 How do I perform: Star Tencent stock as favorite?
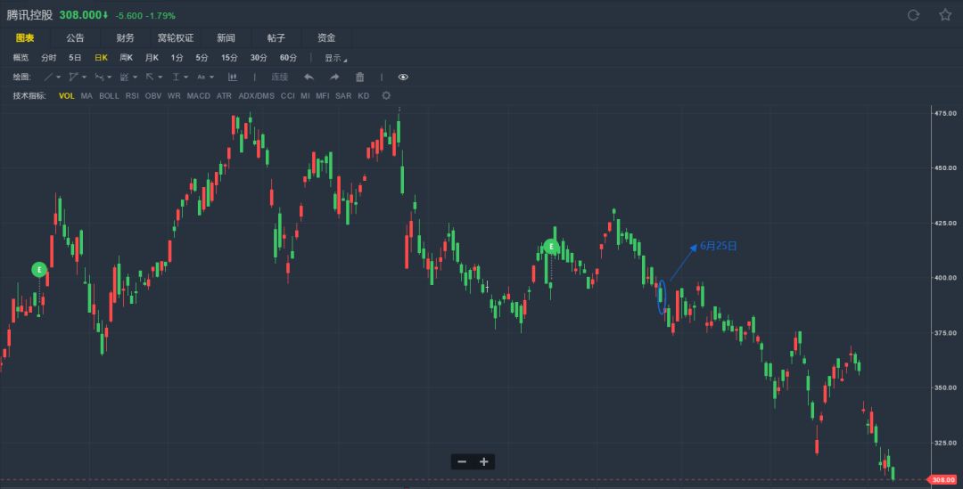click(945, 15)
